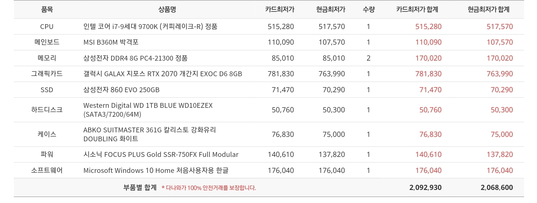Click the 카드최저가 합계 column header
The image size is (537, 203).
[417, 10]
